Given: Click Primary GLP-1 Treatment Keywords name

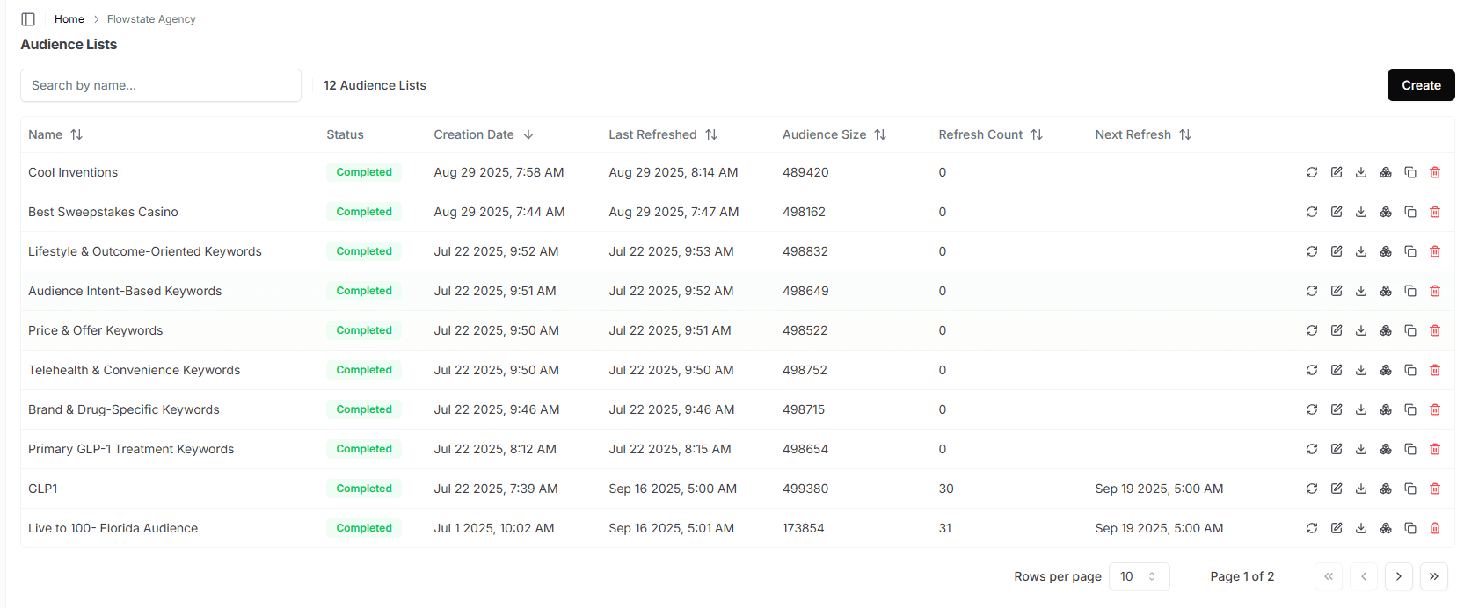Looking at the screenshot, I should (131, 449).
